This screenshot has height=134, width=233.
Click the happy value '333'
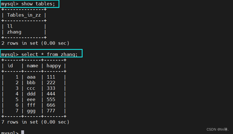click(x=51, y=88)
